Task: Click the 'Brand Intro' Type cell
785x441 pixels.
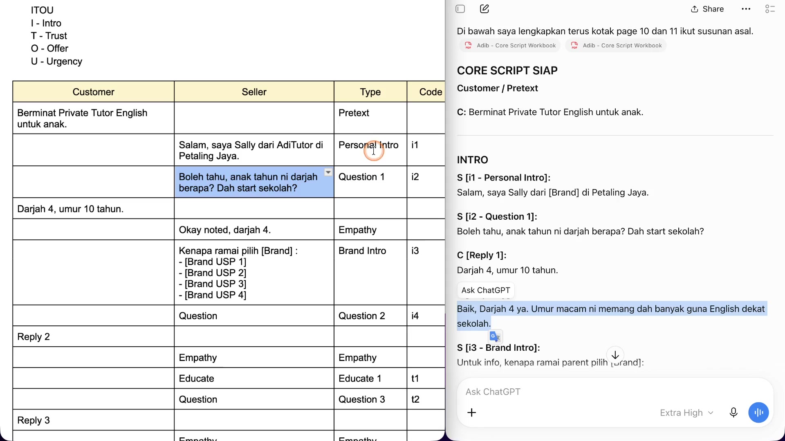Action: [370, 273]
